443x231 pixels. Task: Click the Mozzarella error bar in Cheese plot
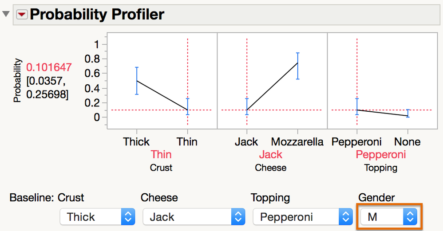pos(297,66)
